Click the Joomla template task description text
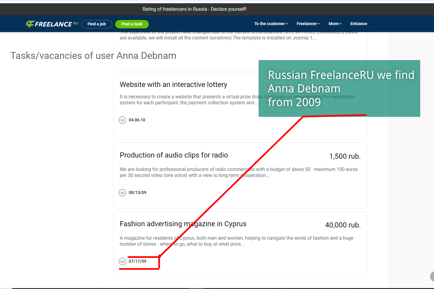Screen dimensions: 434x289 click(218, 38)
